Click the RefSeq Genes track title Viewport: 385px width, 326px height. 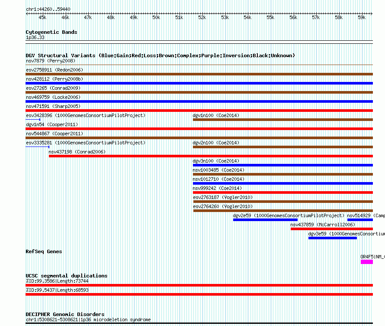[44, 251]
